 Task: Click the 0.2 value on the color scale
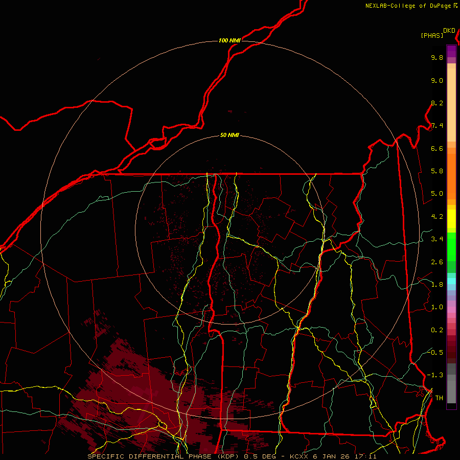437,330
